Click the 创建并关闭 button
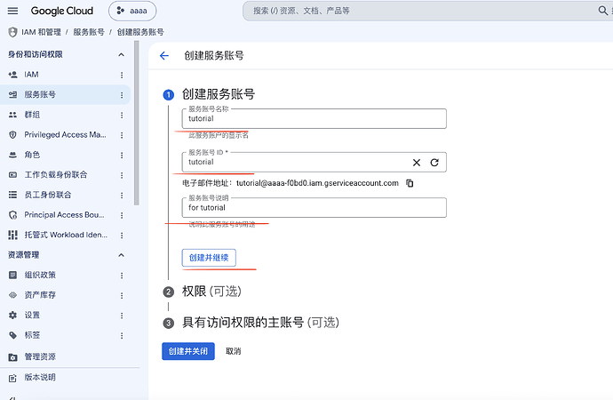613x400 pixels. point(188,351)
